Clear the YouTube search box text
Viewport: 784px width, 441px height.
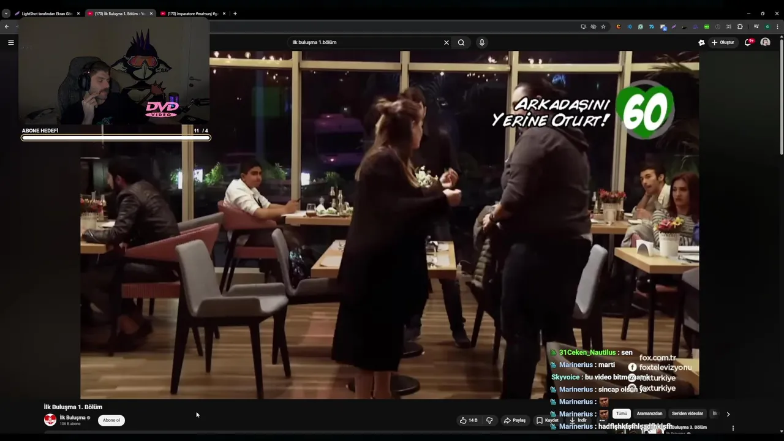[447, 42]
